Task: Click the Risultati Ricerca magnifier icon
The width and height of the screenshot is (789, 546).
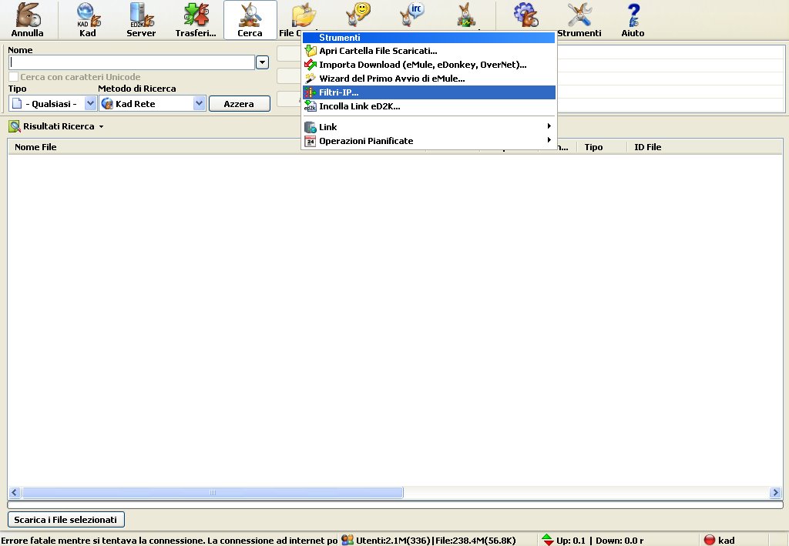Action: [x=15, y=127]
